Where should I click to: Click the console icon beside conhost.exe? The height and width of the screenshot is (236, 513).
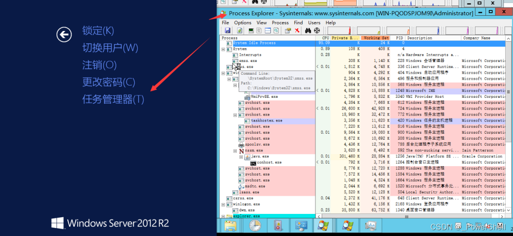[253, 162]
